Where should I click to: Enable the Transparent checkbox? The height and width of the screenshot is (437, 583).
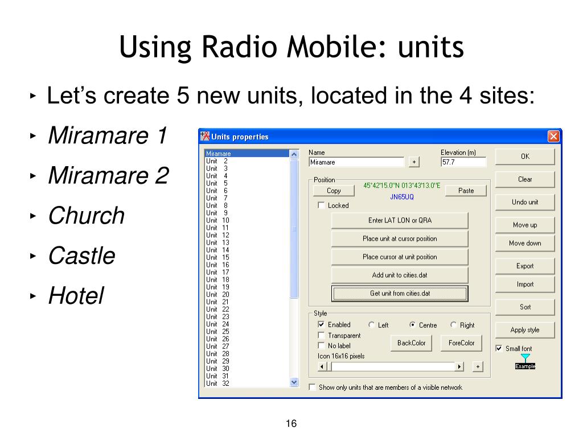point(321,335)
